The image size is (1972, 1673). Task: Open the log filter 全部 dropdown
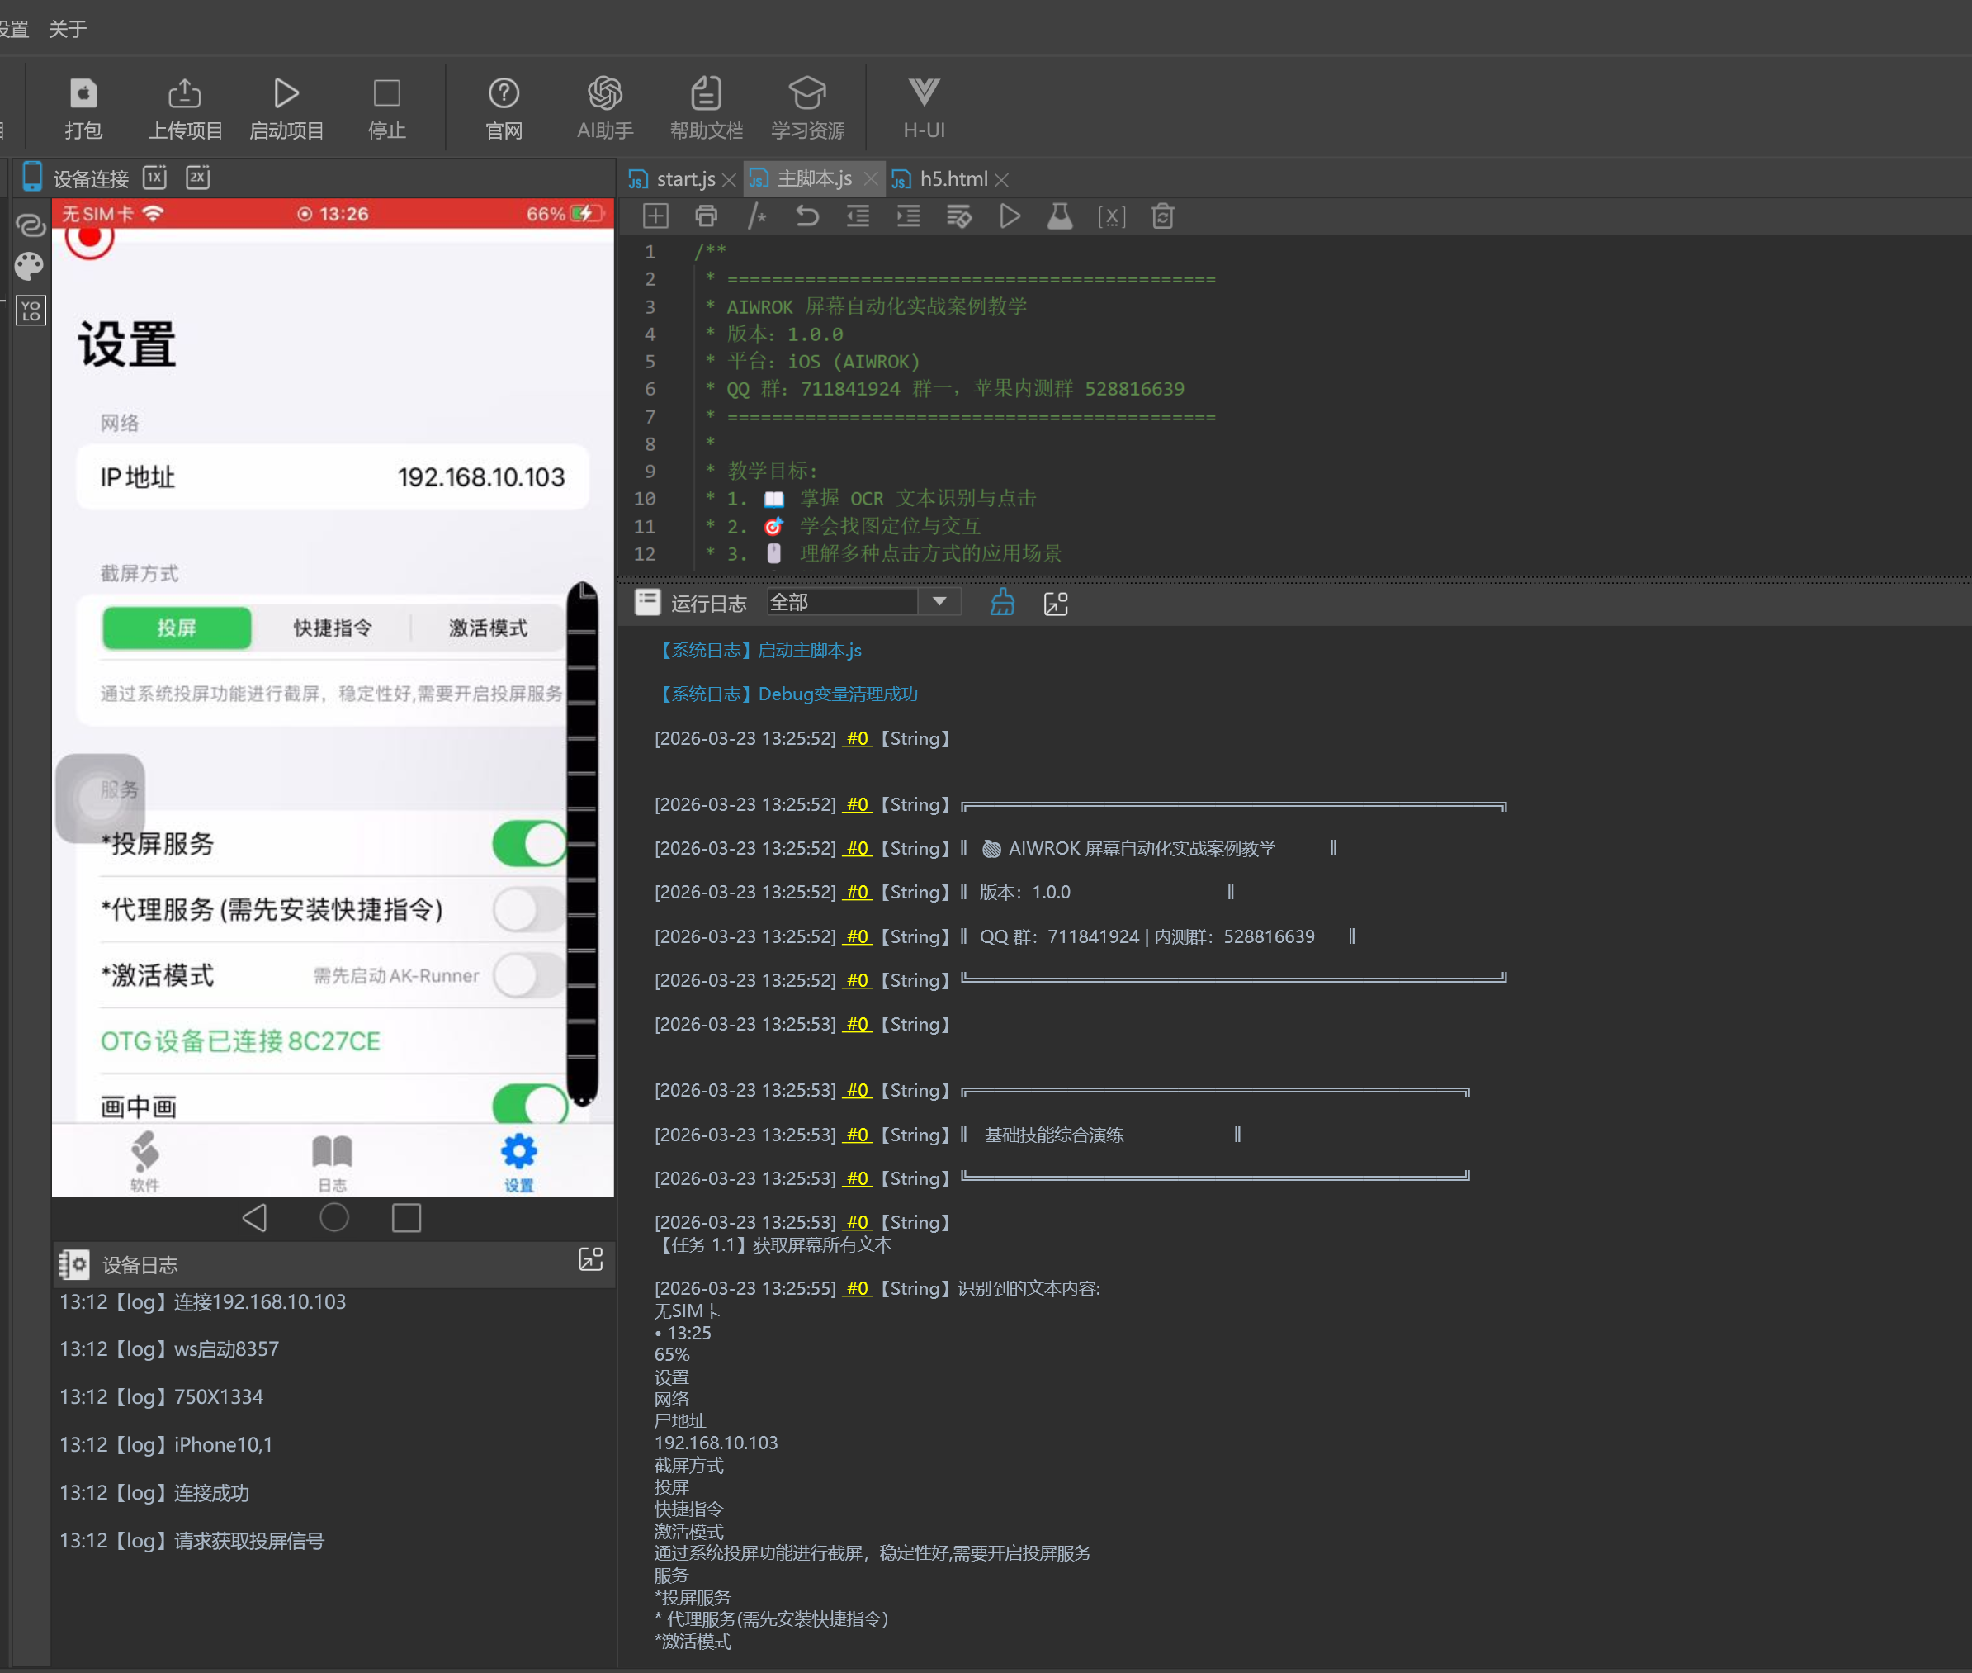pyautogui.click(x=863, y=602)
